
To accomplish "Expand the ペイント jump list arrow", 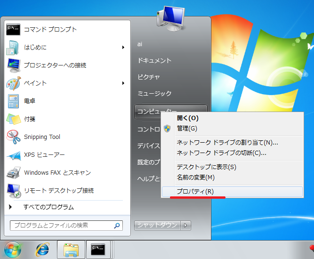I will tap(123, 83).
